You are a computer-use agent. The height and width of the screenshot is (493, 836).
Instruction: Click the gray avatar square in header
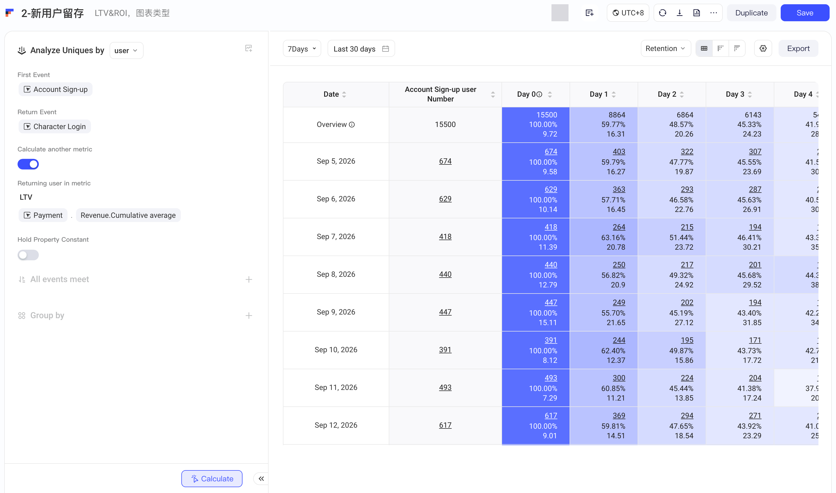[x=560, y=13]
